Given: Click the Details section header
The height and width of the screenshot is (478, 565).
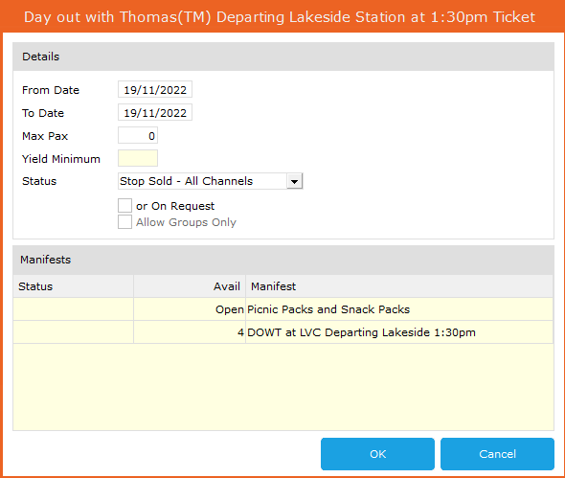Looking at the screenshot, I should [283, 57].
